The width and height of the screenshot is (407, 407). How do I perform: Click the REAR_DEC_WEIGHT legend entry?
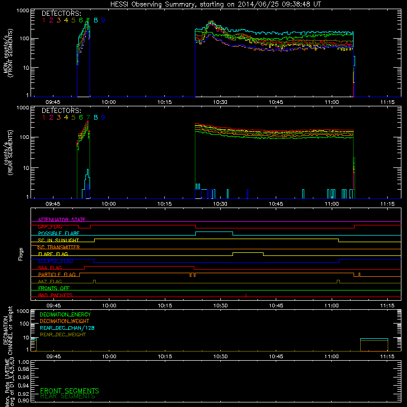pos(63,335)
